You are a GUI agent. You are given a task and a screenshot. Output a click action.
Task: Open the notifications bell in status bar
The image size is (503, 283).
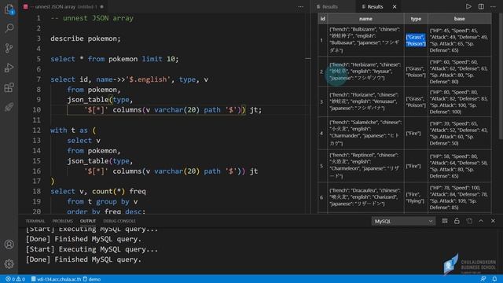(494, 279)
